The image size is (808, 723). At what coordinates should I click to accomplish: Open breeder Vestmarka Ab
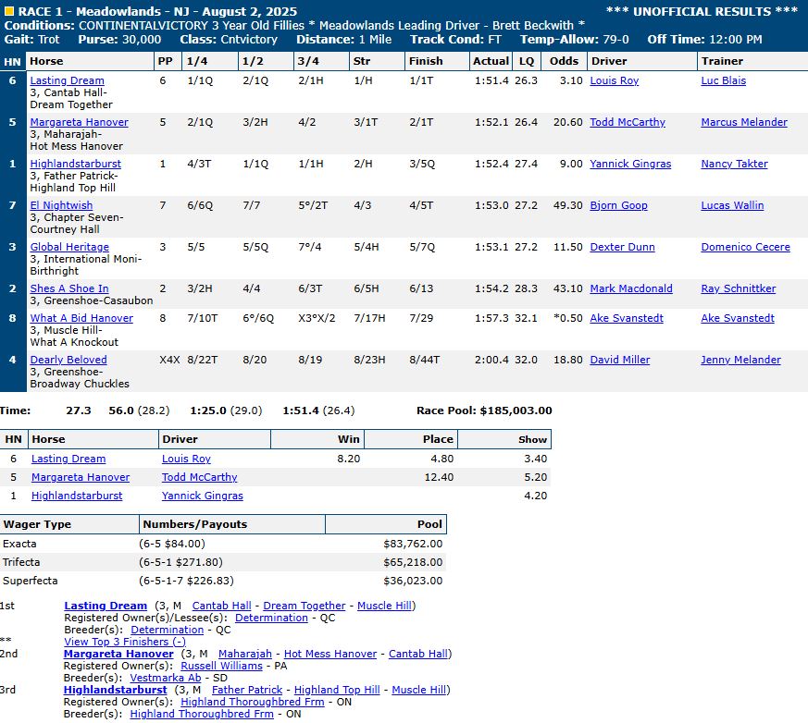tap(165, 678)
